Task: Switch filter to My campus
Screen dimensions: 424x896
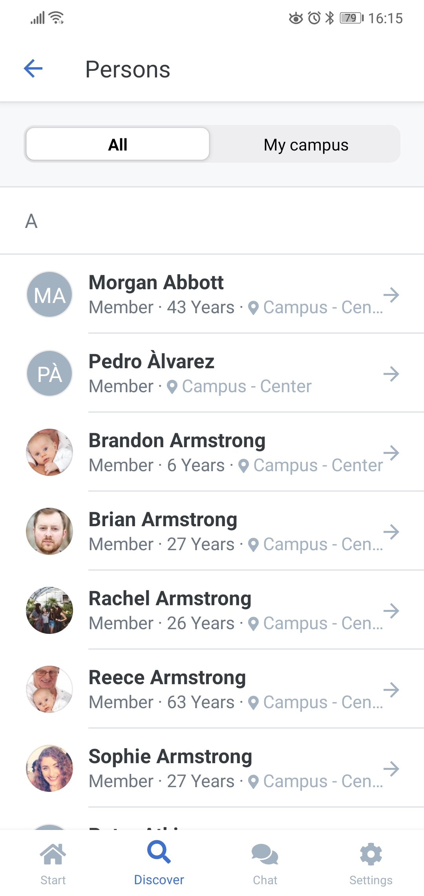Action: [306, 145]
